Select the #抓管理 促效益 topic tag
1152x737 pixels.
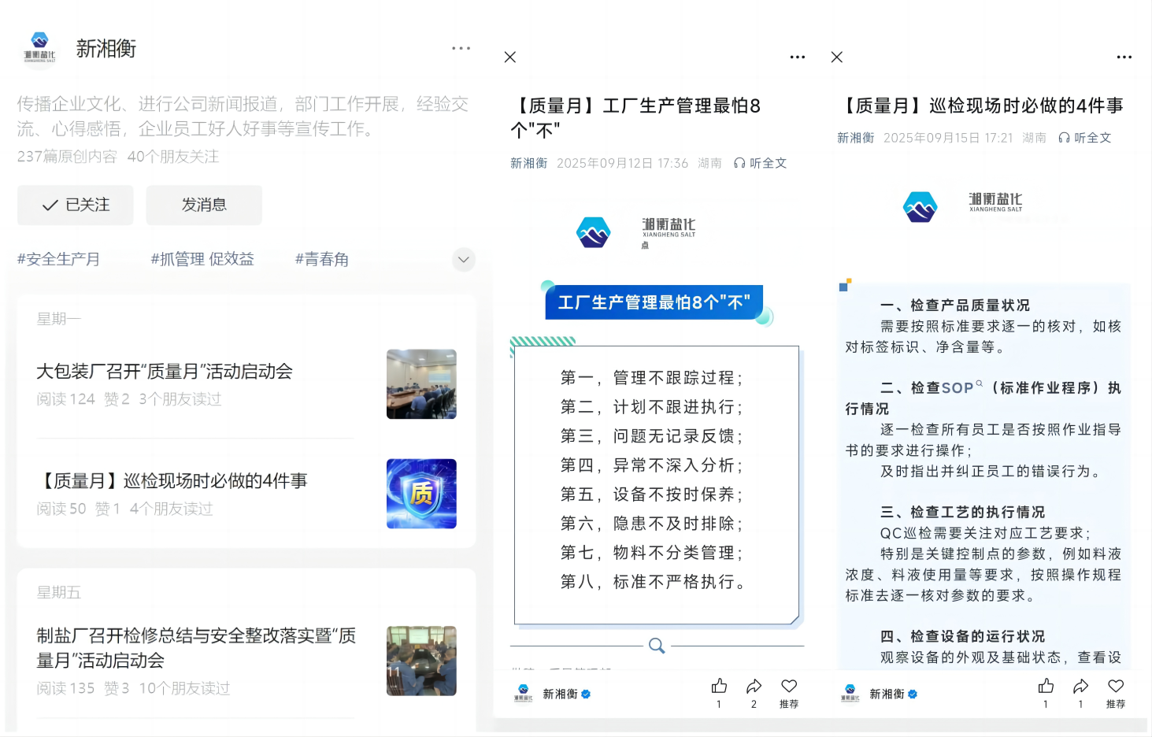pyautogui.click(x=202, y=259)
